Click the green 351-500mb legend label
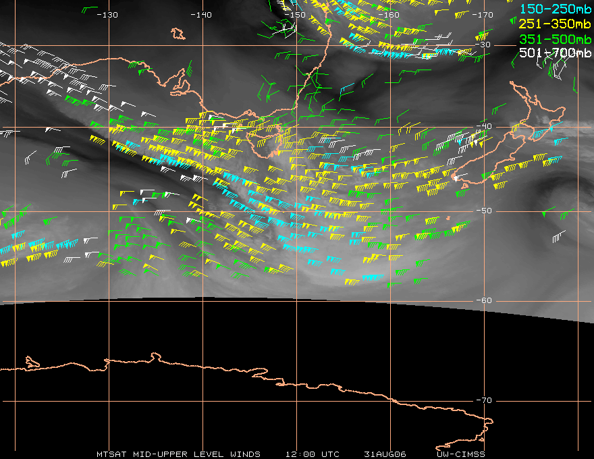This screenshot has width=594, height=459. (555, 39)
